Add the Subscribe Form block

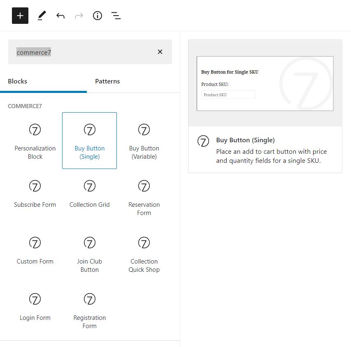pos(35,194)
